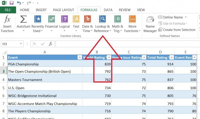Select the cell with value 914
200x119 pixels.
[160, 64]
